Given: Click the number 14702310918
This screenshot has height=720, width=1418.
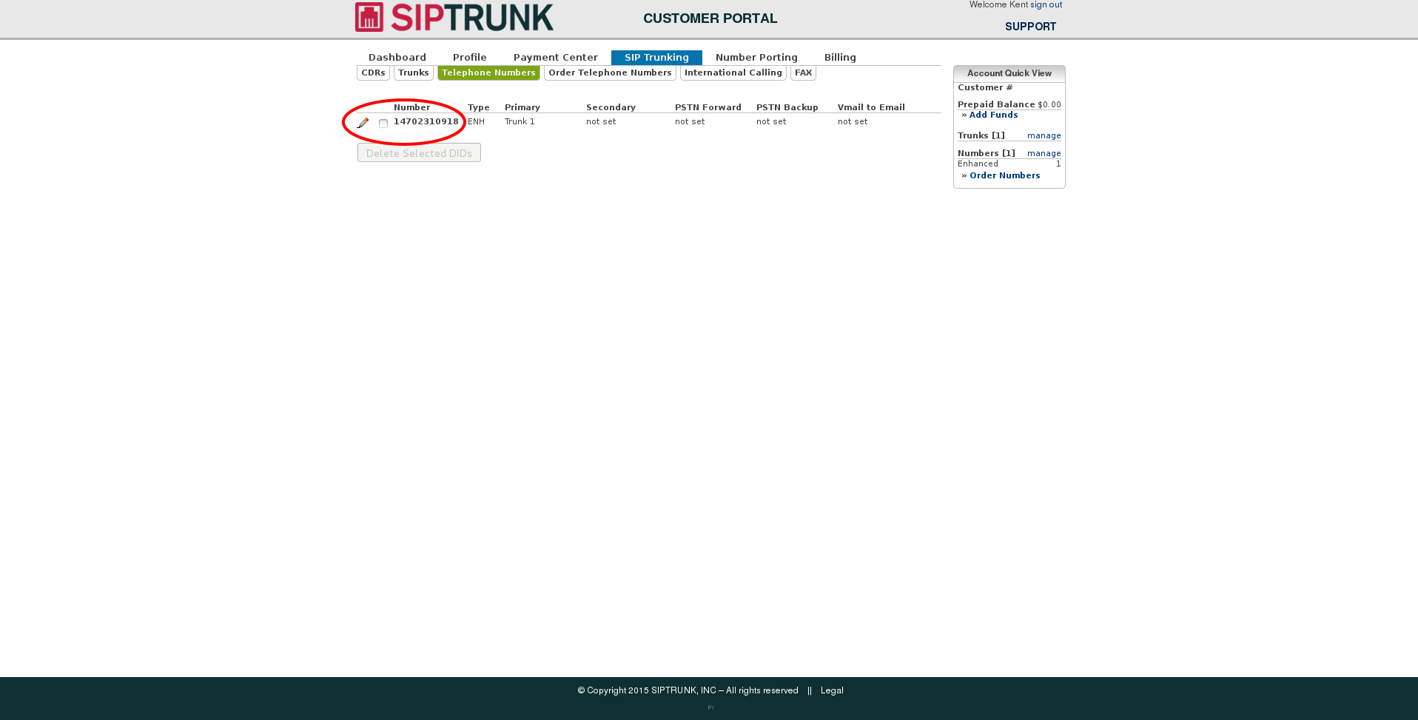Looking at the screenshot, I should coord(426,122).
